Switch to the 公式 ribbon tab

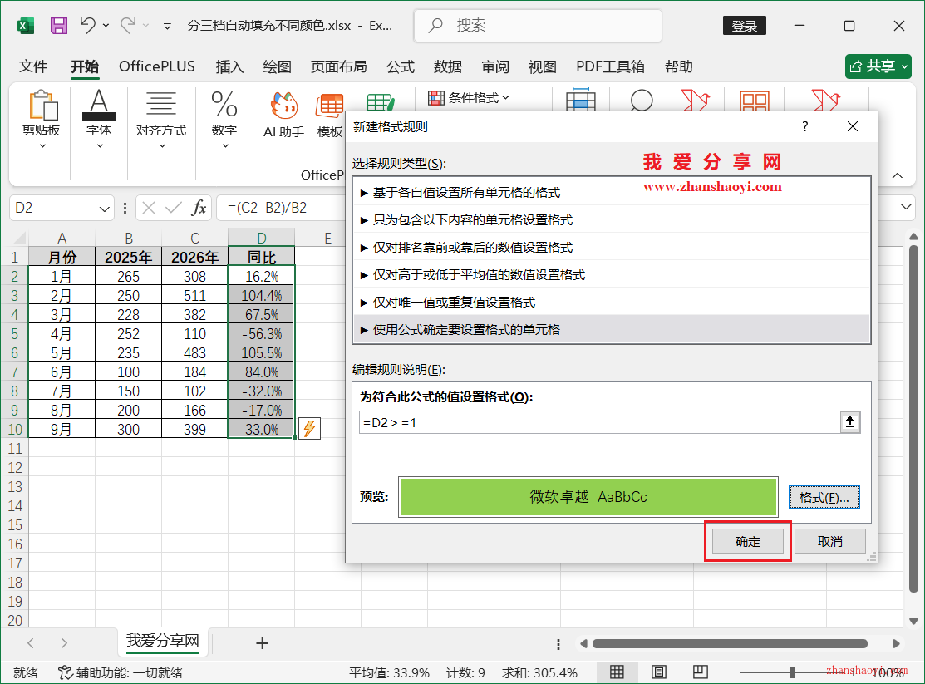tap(401, 66)
